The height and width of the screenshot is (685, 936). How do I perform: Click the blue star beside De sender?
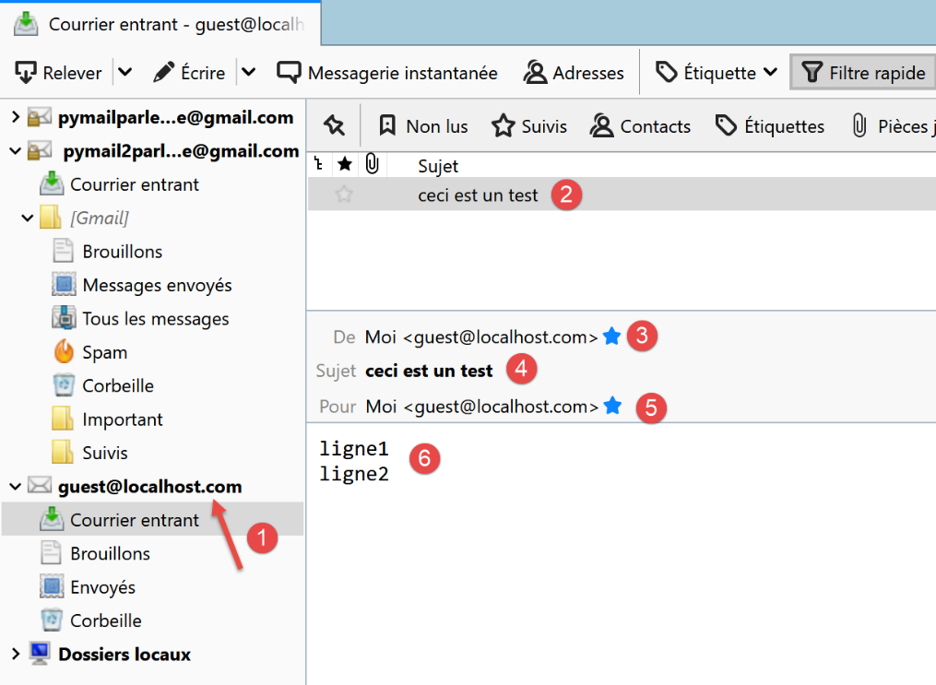(x=611, y=337)
